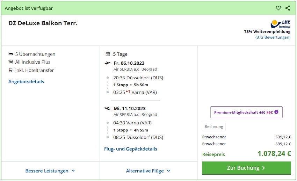Click the DZ DeLuxe Balkon Terr. title
The width and height of the screenshot is (297, 181).
tap(43, 23)
